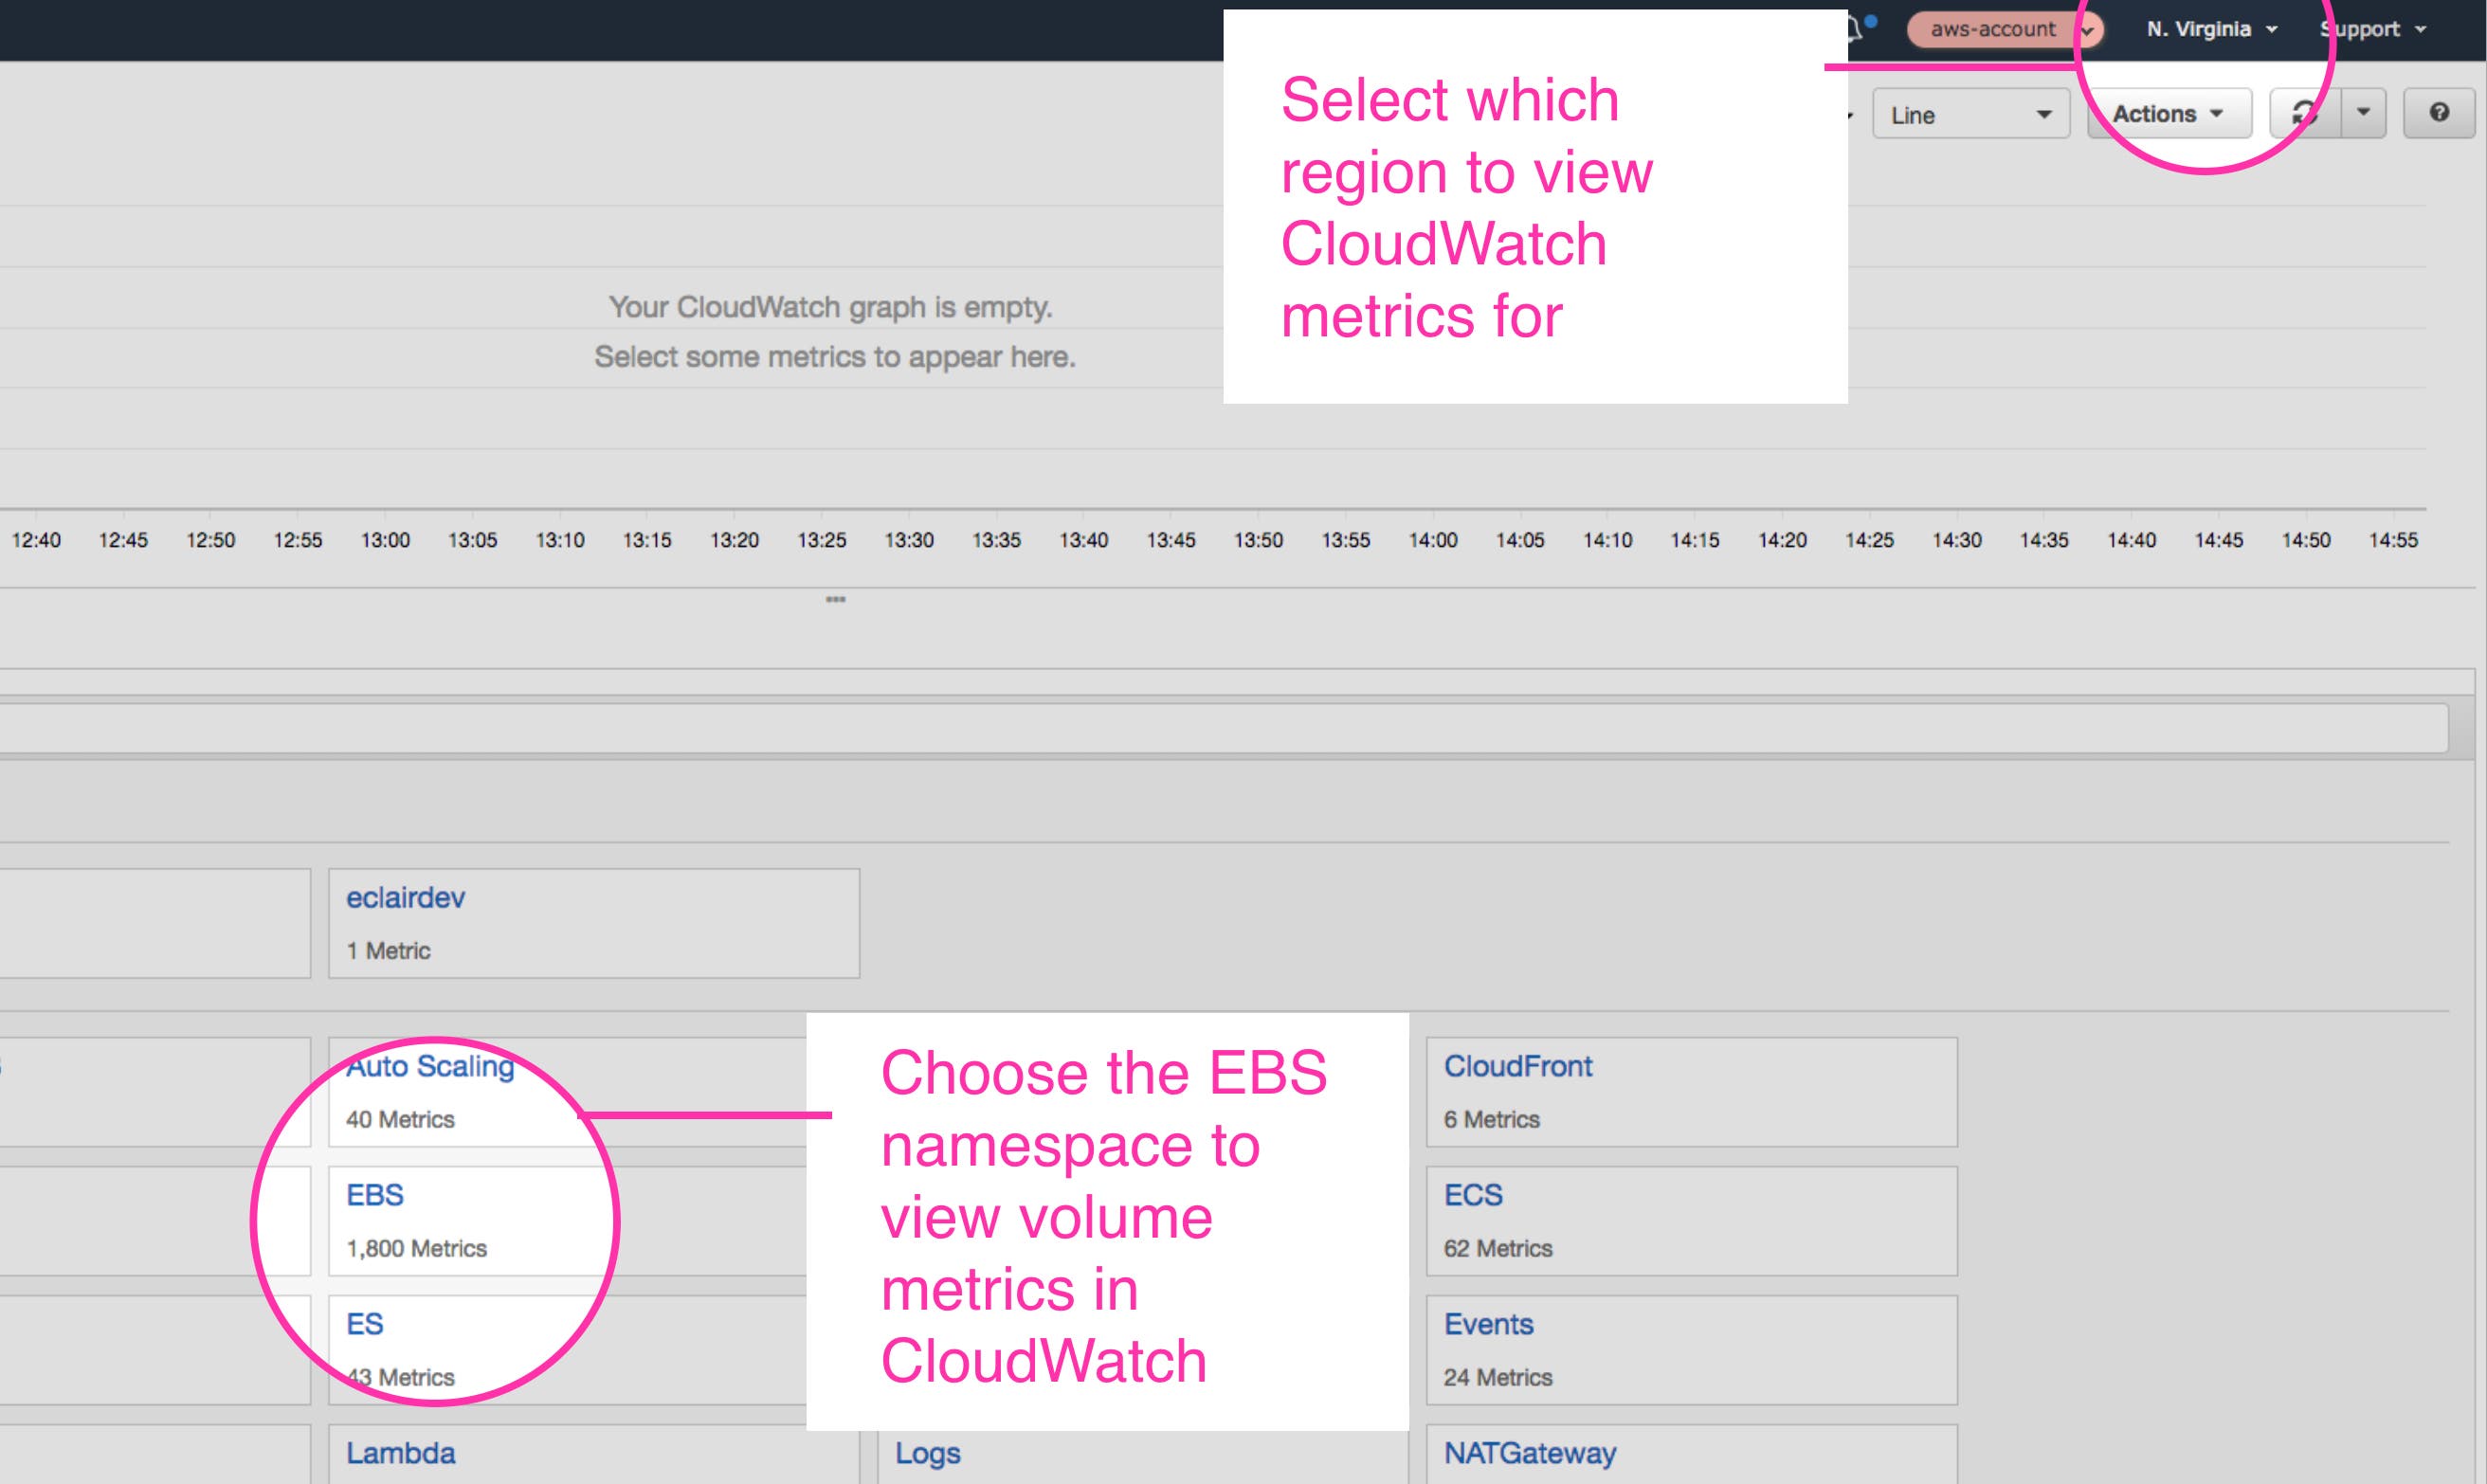Open the CloudFront namespace
The image size is (2487, 1484).
tap(1518, 1066)
